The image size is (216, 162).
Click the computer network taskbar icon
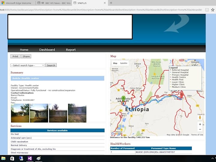[21, 158]
